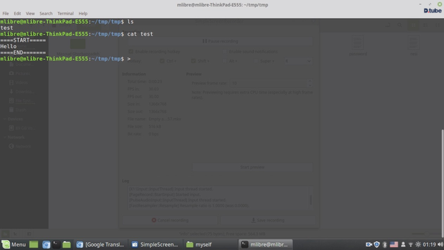
Task: Open the Terminal menu
Action: 65,13
